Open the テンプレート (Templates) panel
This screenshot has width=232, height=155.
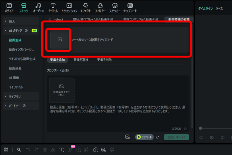(x=130, y=6)
